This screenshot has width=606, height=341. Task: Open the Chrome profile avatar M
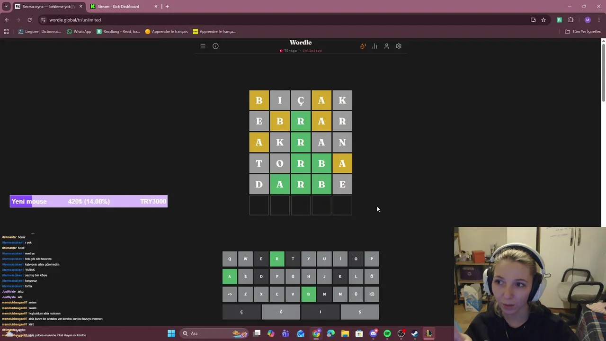click(588, 20)
